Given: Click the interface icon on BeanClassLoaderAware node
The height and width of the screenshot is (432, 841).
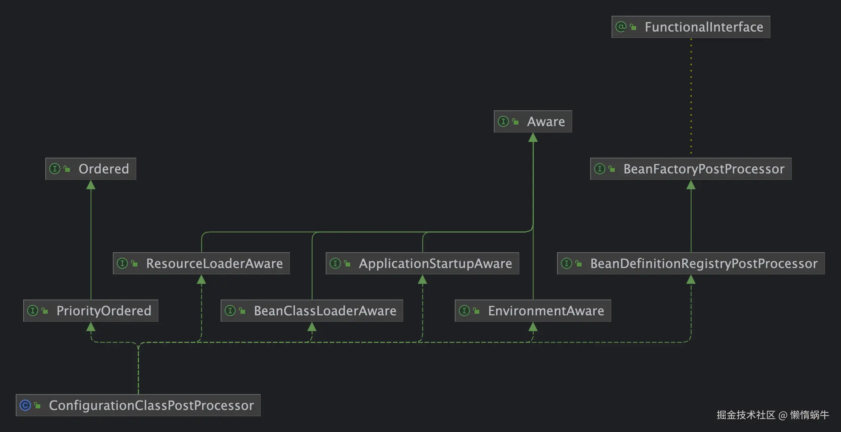Looking at the screenshot, I should (x=231, y=311).
